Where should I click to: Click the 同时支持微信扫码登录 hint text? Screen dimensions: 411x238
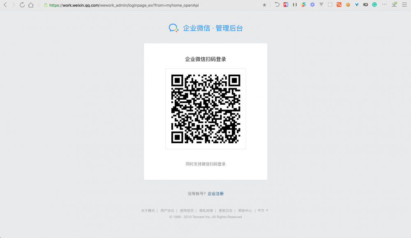click(205, 164)
